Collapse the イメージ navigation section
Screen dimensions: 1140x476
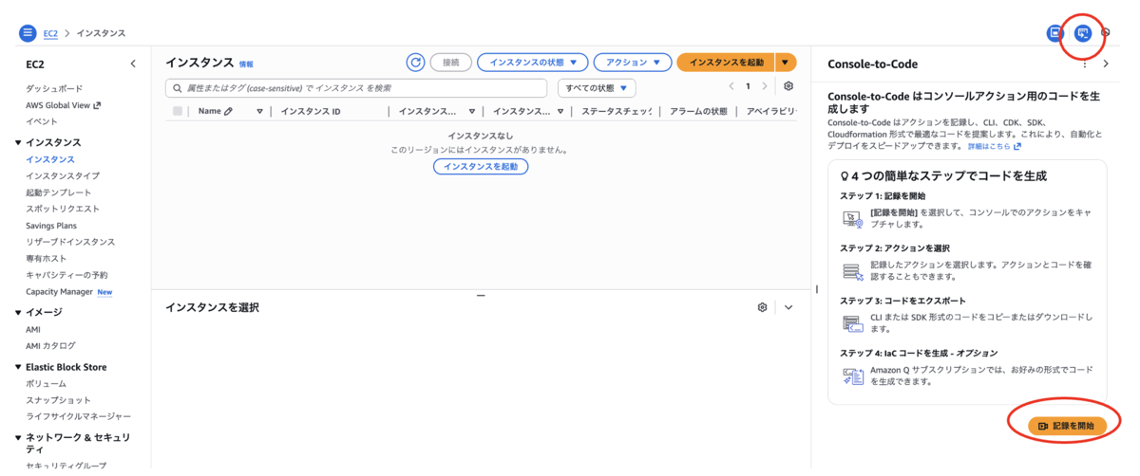[18, 312]
